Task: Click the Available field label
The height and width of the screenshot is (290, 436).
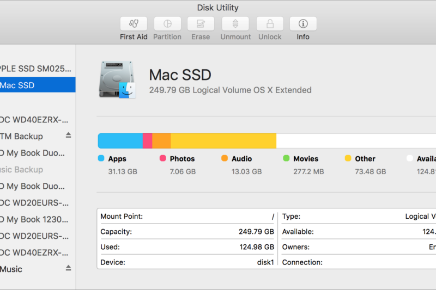Action: (x=298, y=231)
